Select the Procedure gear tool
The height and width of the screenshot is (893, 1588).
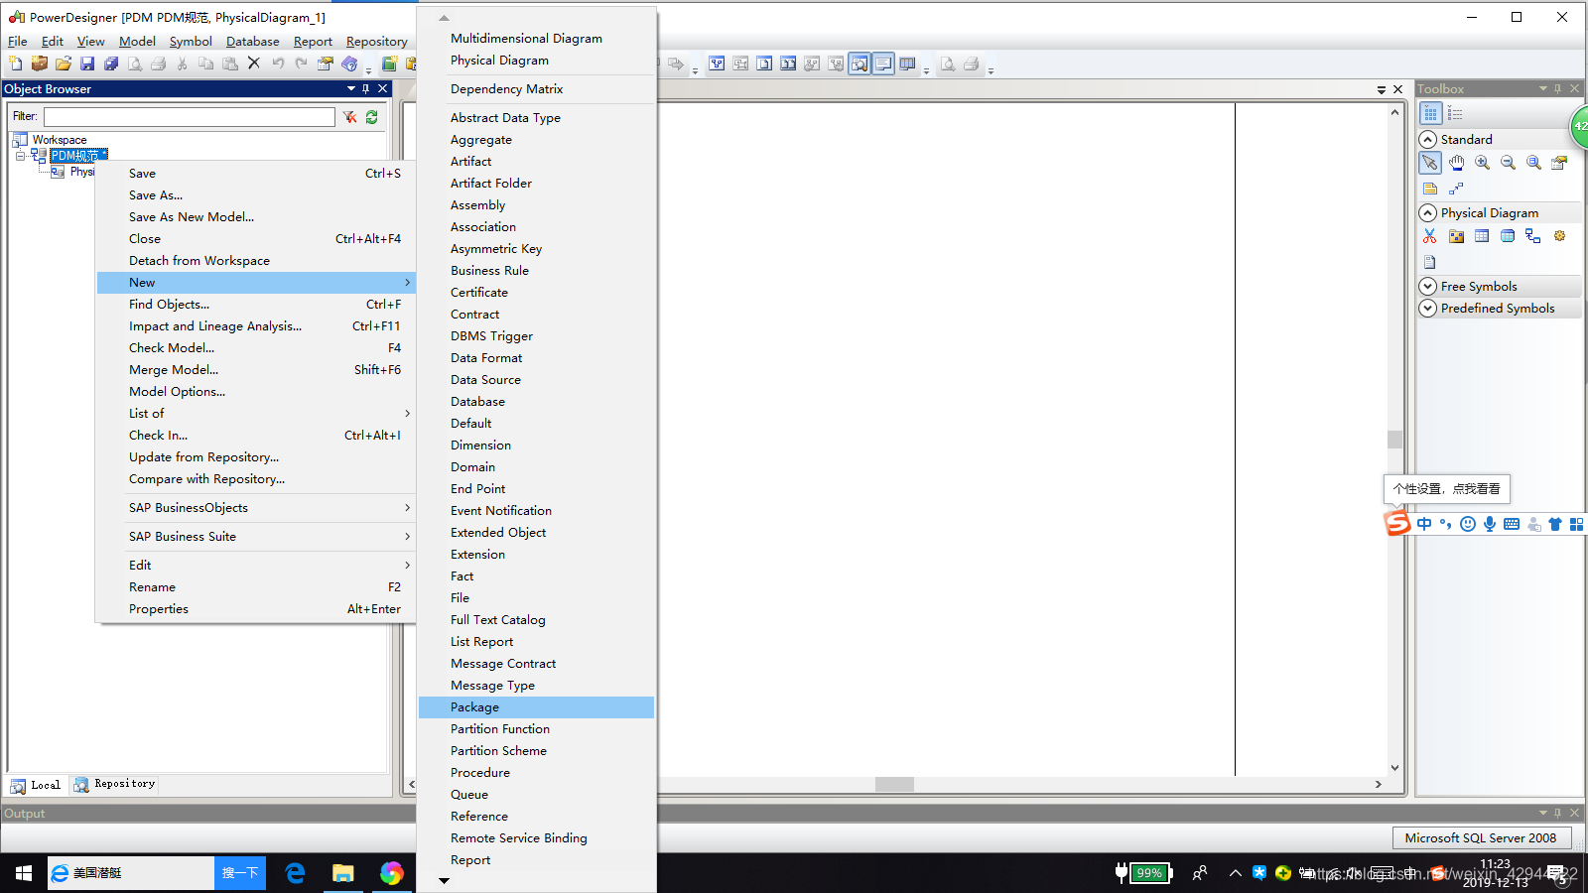[1559, 236]
